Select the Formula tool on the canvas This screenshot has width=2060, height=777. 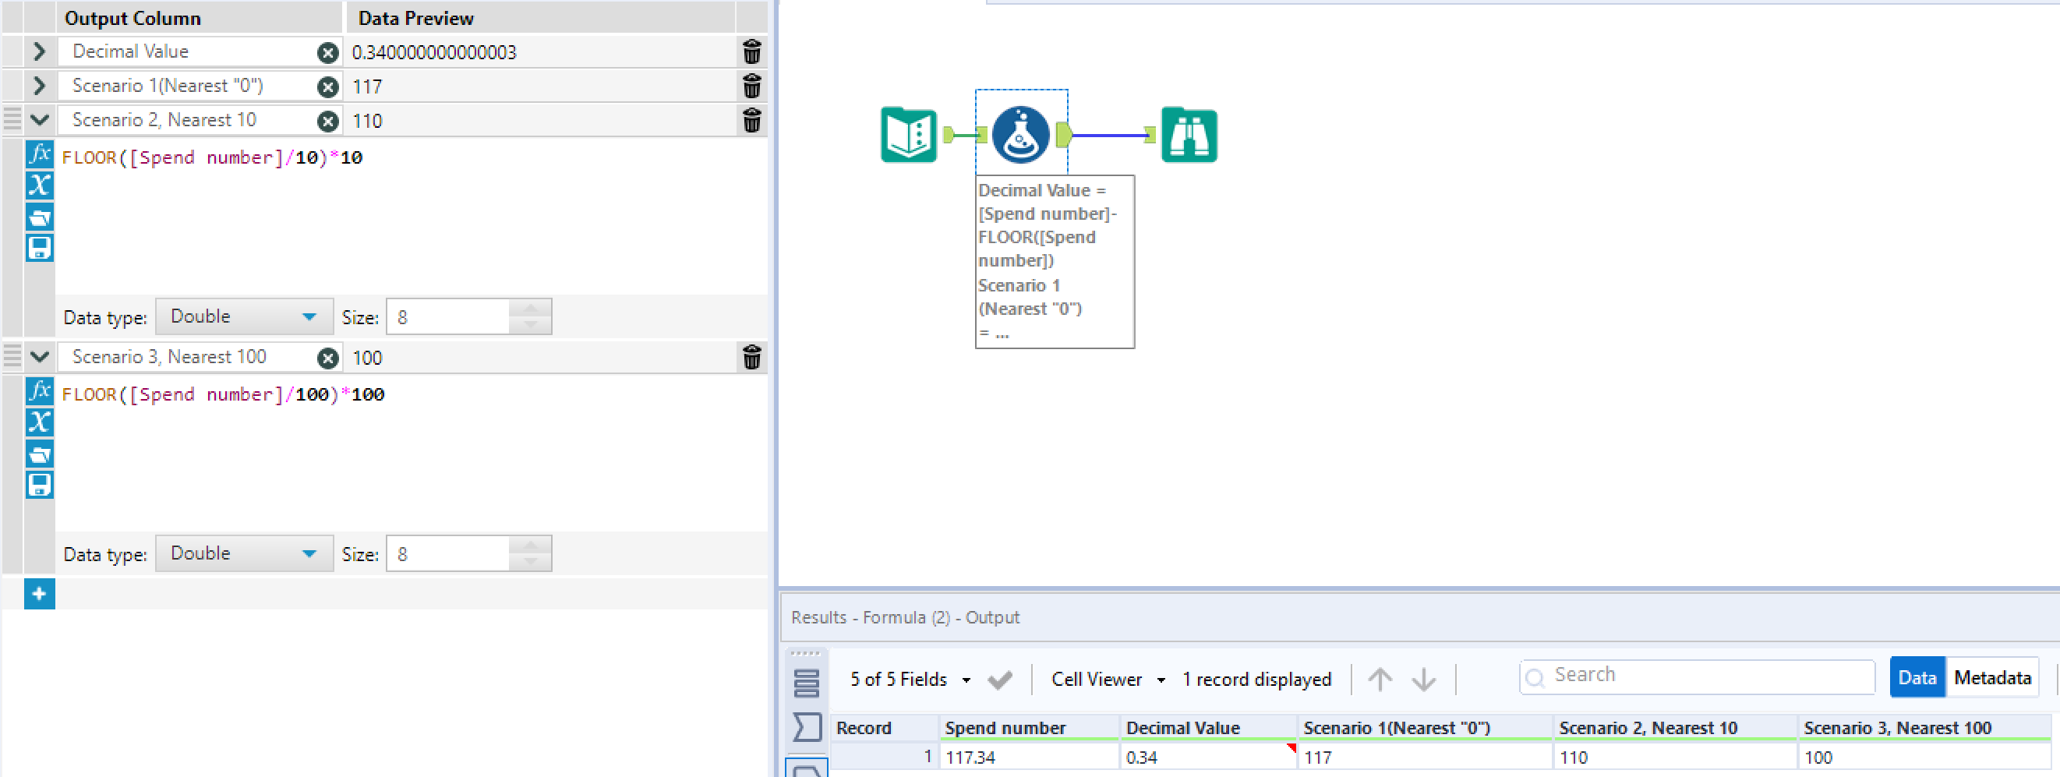[1019, 134]
